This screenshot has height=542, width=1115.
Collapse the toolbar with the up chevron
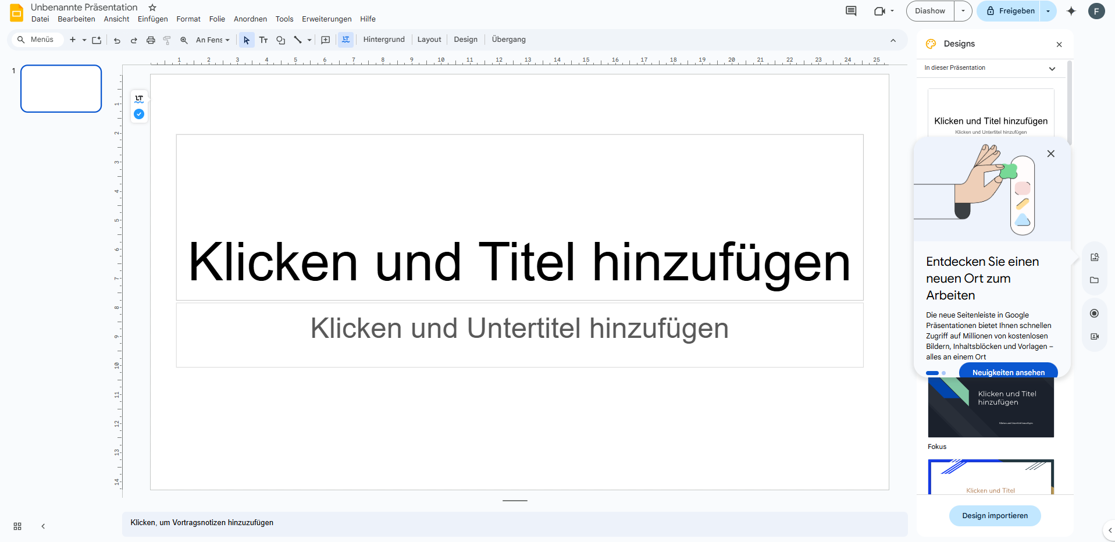893,40
